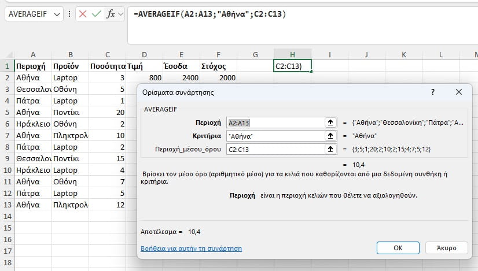Click header cell Τιμή
The width and height of the screenshot is (478, 271).
[145, 66]
